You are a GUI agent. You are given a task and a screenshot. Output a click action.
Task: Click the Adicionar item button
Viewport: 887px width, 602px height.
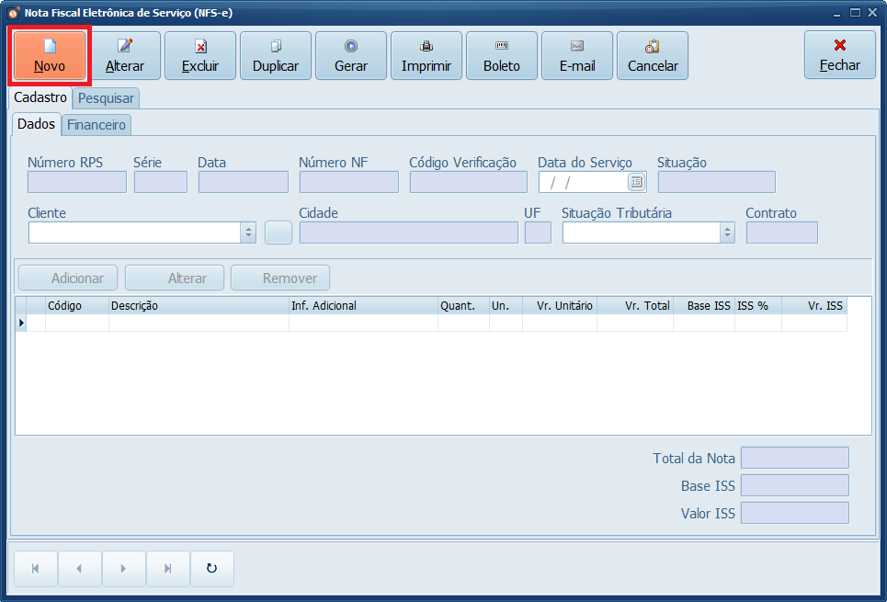68,278
